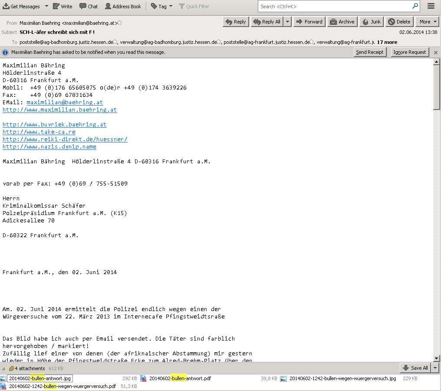Show the 17 more recipients
The height and width of the screenshot is (391, 441).
[387, 42]
